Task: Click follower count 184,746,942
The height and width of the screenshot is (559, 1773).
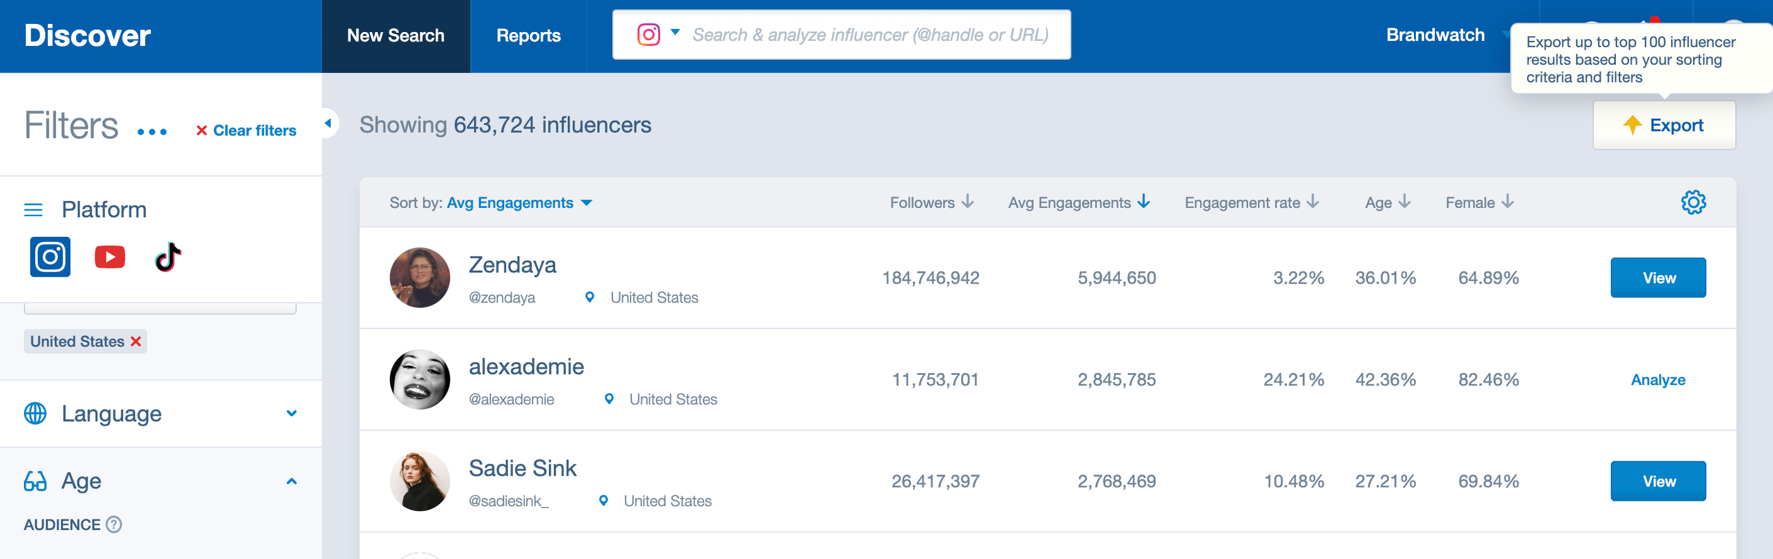Action: tap(931, 278)
